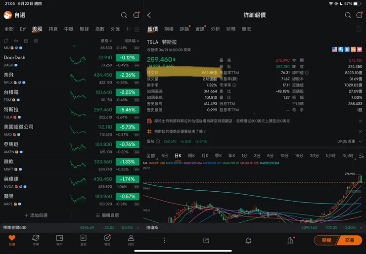The height and width of the screenshot is (254, 366).
Task: Select the 5分 chart timeframe
Action: (x=271, y=156)
